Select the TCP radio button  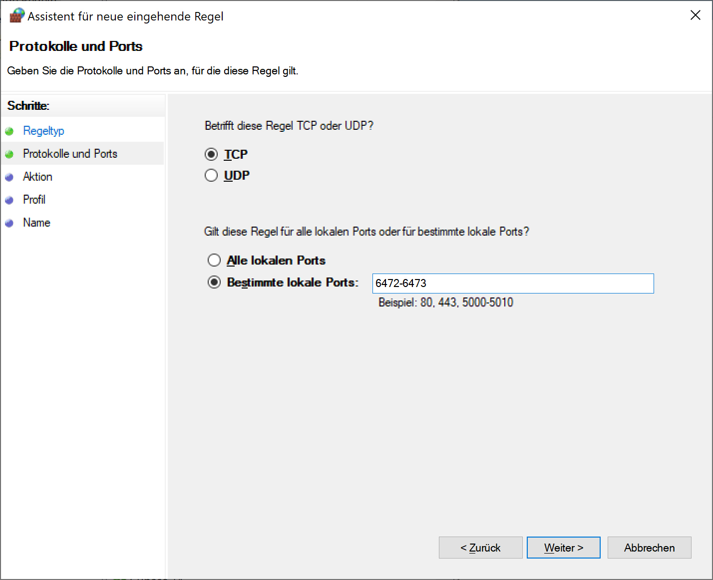(x=211, y=154)
